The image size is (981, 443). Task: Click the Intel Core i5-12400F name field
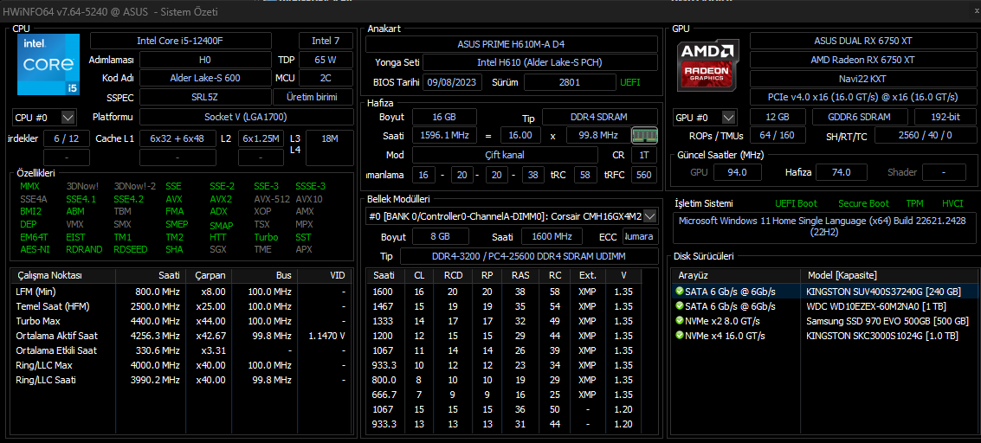pyautogui.click(x=181, y=41)
